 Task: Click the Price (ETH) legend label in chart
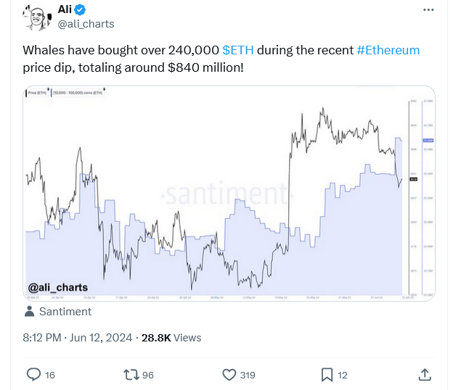click(x=37, y=93)
